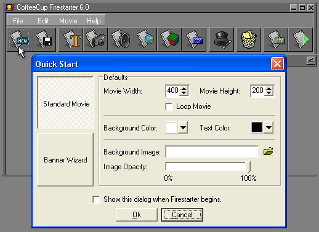
Task: Enable the Loop Movie checkbox
Action: [169, 106]
